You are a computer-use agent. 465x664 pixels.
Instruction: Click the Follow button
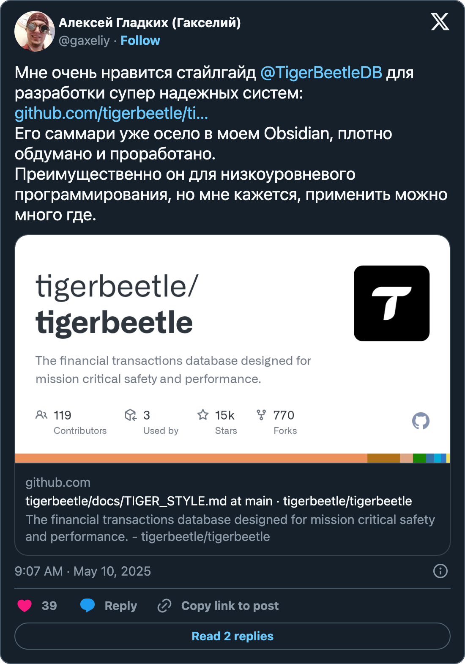click(x=140, y=41)
